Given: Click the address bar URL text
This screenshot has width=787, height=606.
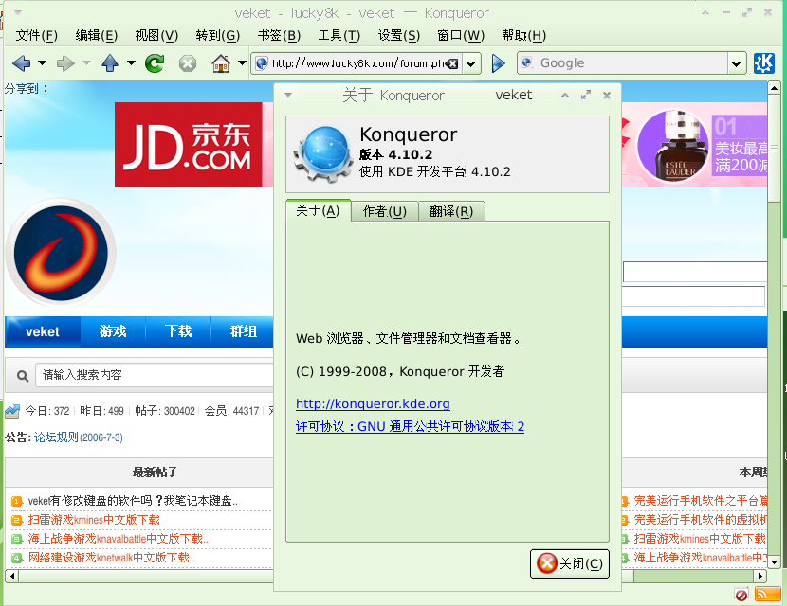Looking at the screenshot, I should (x=357, y=63).
